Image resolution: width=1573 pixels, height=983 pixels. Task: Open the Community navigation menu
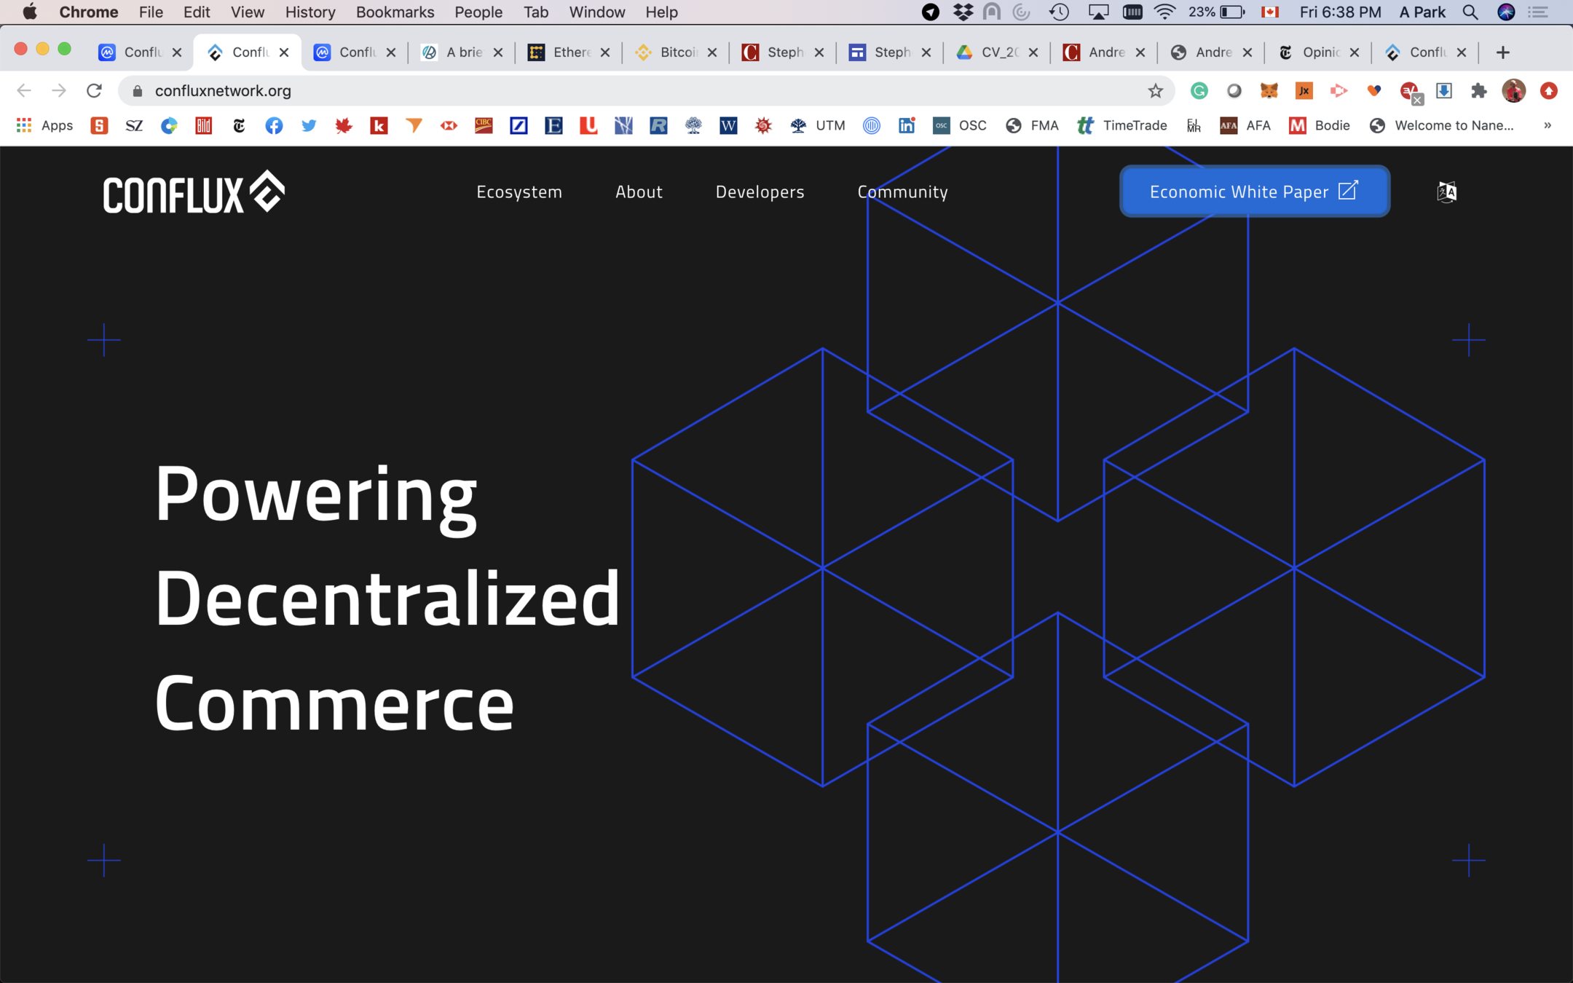(902, 192)
